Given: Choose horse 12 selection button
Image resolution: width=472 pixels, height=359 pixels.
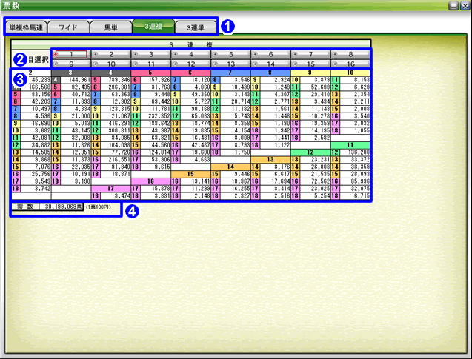Looking at the screenshot, I should [x=191, y=64].
